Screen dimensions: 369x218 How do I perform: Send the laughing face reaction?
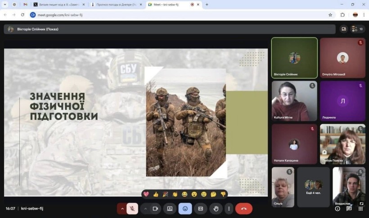[184, 194]
